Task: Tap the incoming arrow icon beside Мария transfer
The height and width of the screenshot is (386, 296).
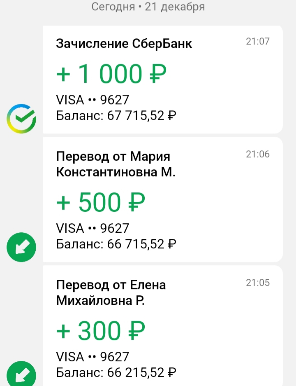Action: (21, 247)
